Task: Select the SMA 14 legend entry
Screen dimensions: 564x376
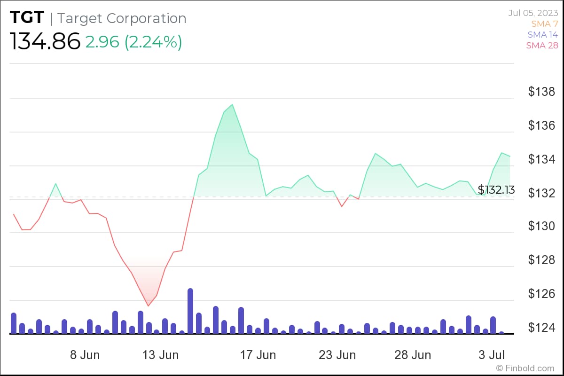Action: coord(542,34)
